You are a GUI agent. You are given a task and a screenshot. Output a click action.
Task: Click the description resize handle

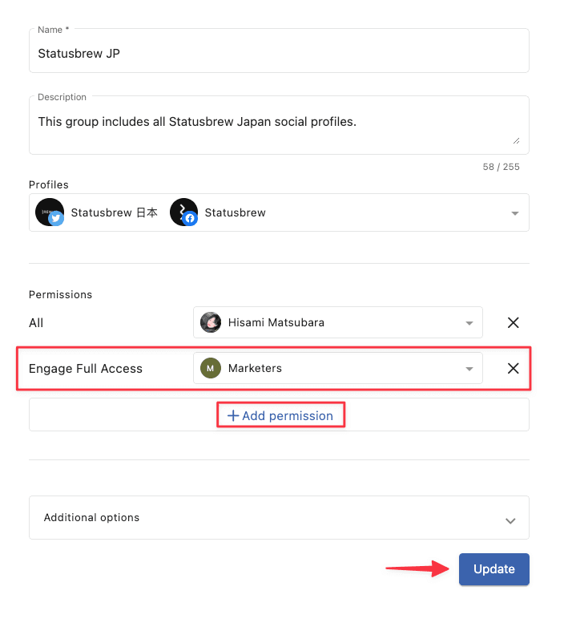pos(516,140)
